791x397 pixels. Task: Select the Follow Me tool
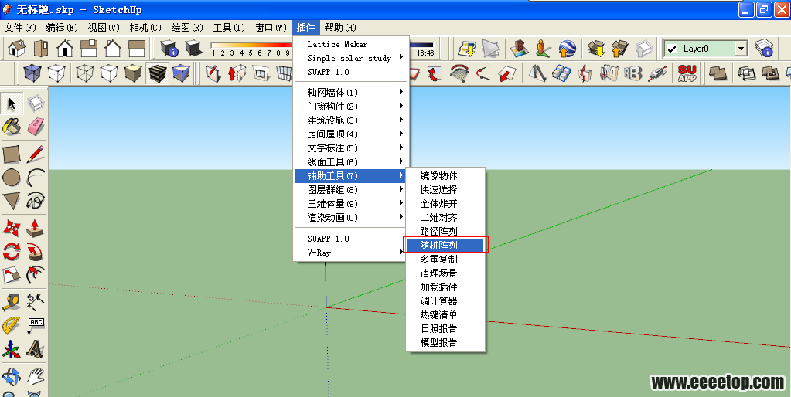pos(36,251)
